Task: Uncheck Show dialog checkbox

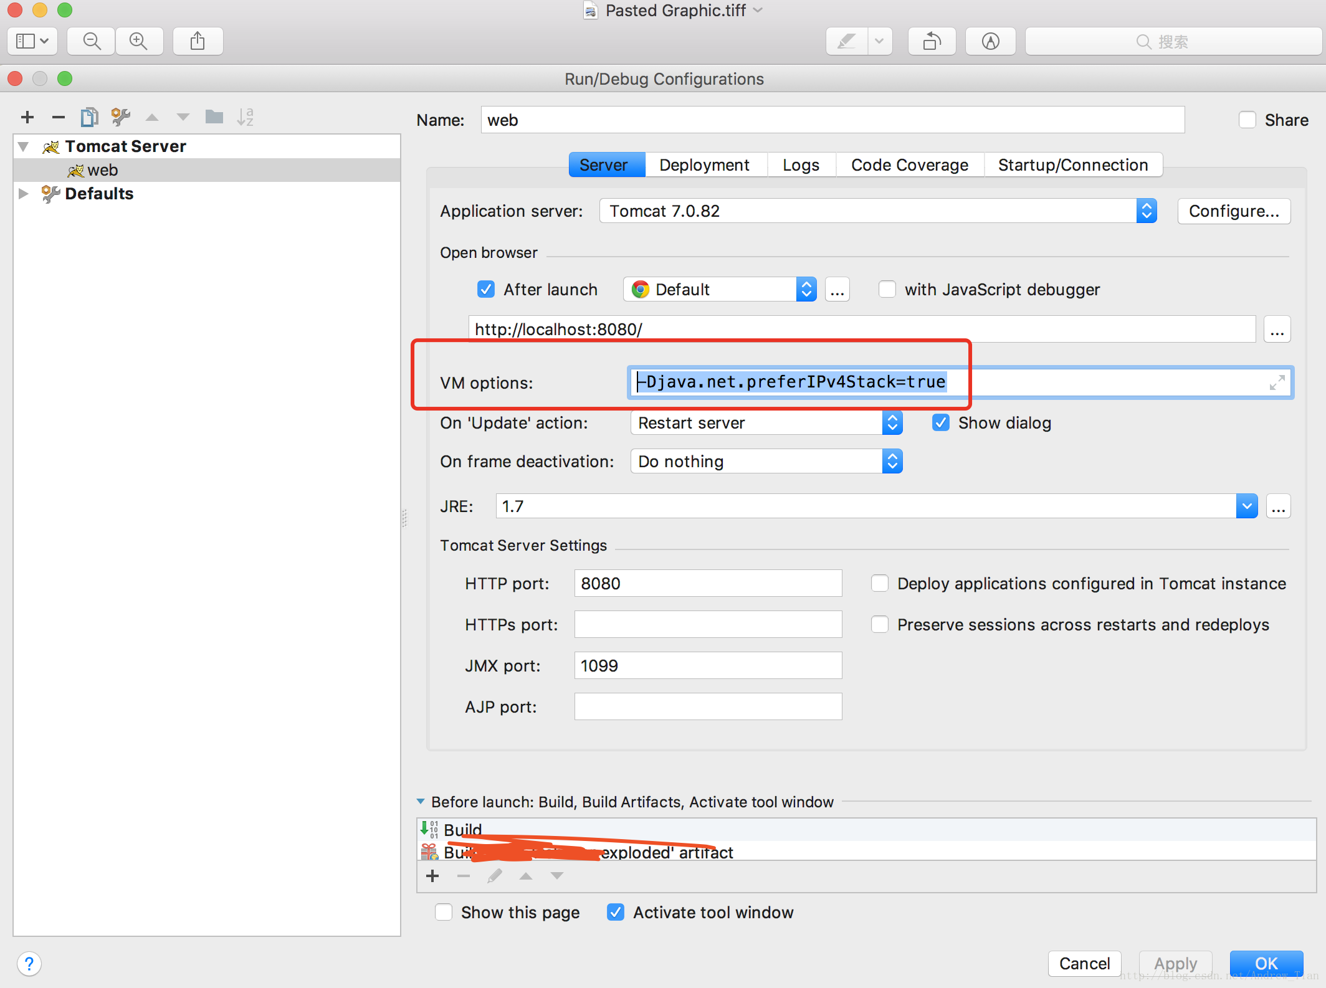Action: pyautogui.click(x=941, y=423)
